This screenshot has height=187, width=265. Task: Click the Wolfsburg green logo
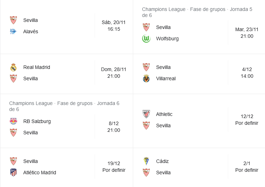click(x=146, y=39)
